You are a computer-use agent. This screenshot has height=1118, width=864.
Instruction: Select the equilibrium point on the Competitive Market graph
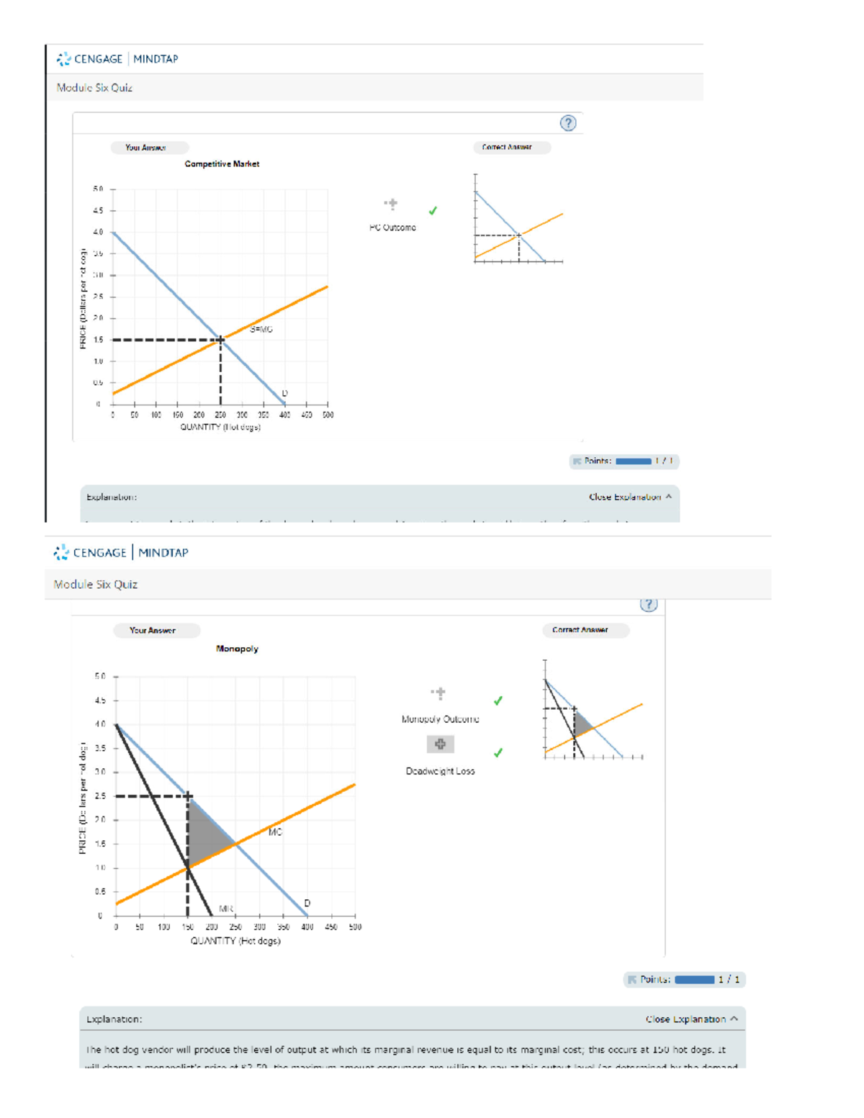pyautogui.click(x=220, y=337)
